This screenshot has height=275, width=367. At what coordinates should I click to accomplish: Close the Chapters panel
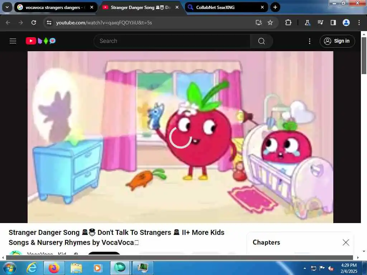tap(346, 242)
